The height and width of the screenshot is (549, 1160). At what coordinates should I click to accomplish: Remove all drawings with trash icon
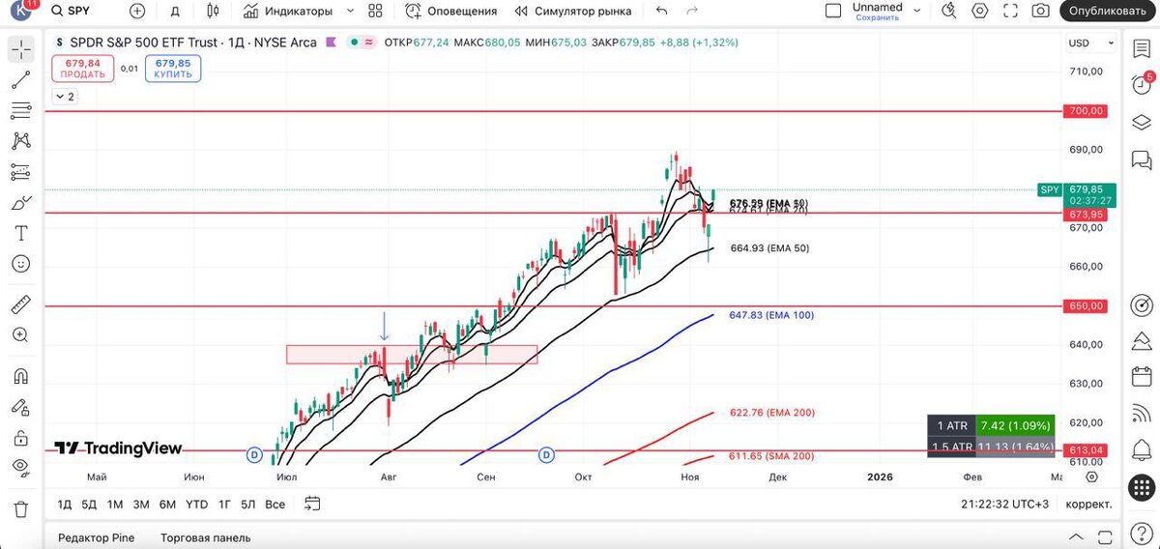pos(20,508)
